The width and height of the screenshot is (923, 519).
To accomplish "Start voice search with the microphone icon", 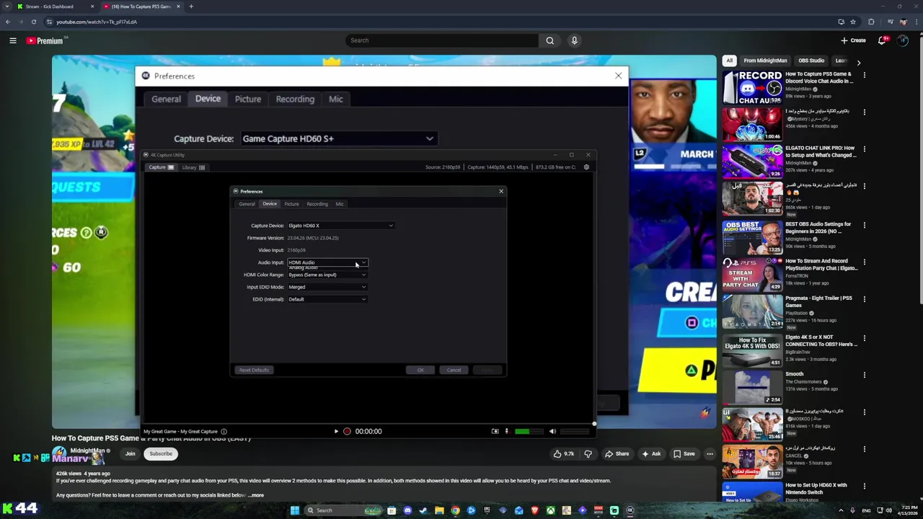I will pos(574,40).
